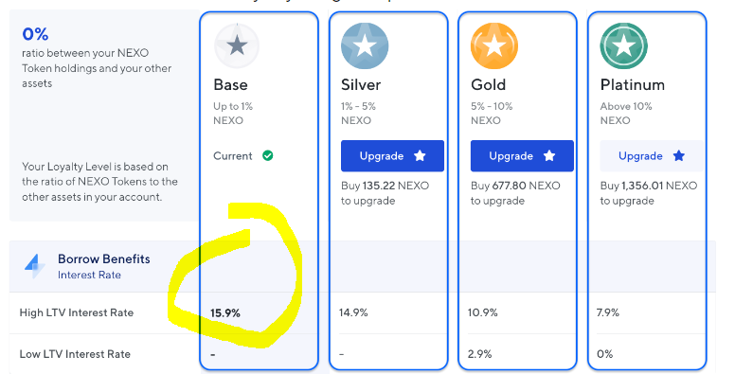735x374 pixels.
Task: Click the Base 15.9% High LTV rate
Action: click(225, 313)
